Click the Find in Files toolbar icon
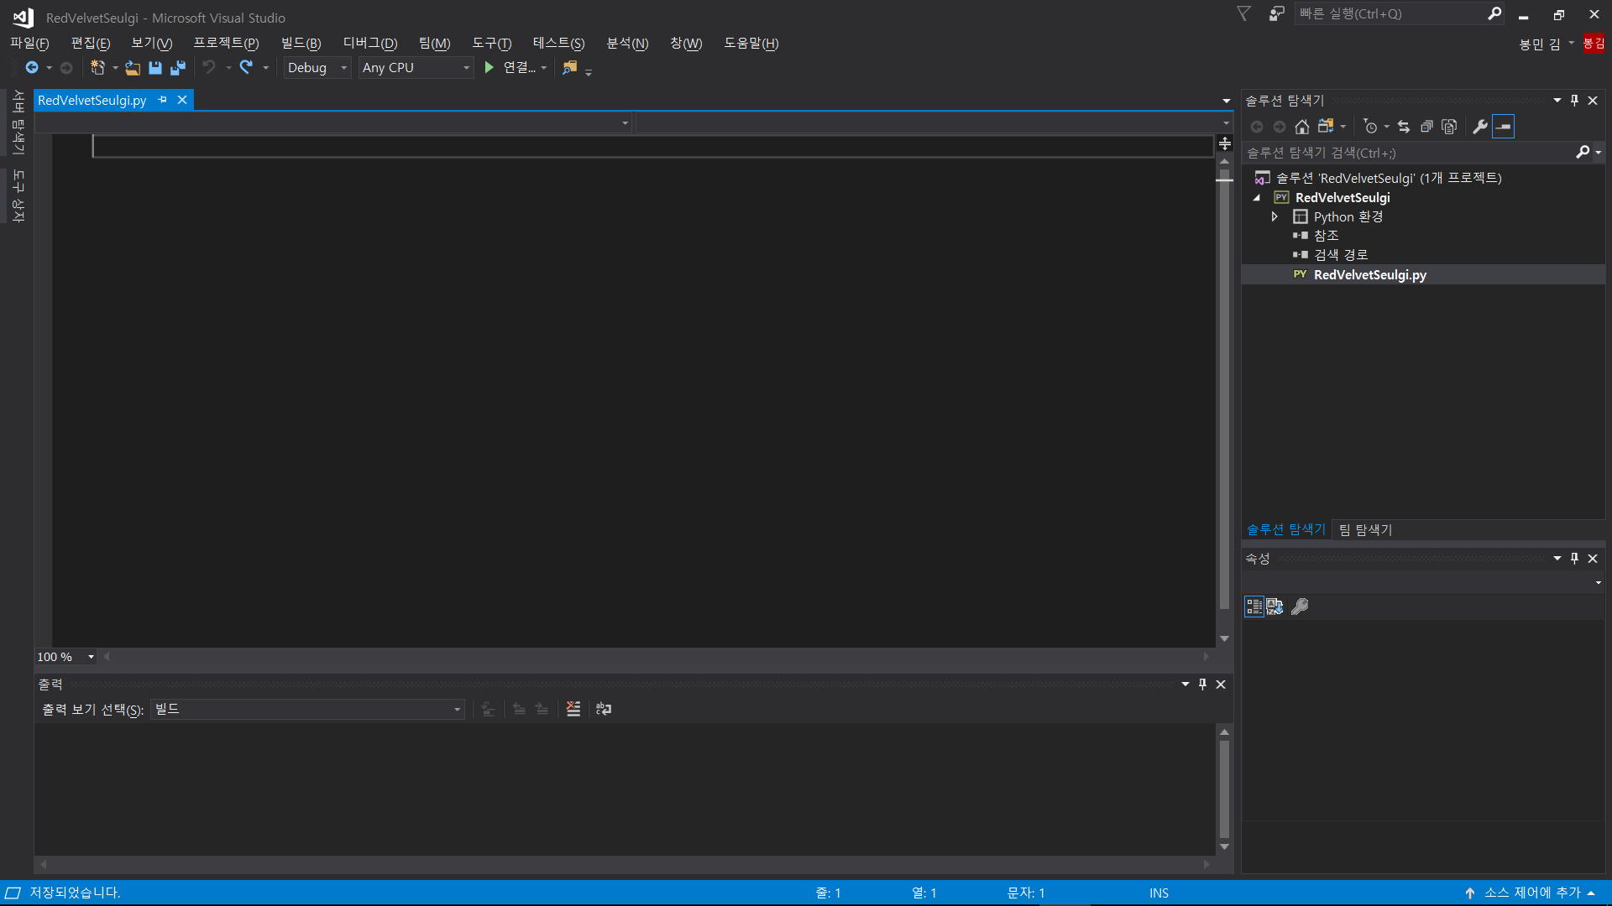 570,68
